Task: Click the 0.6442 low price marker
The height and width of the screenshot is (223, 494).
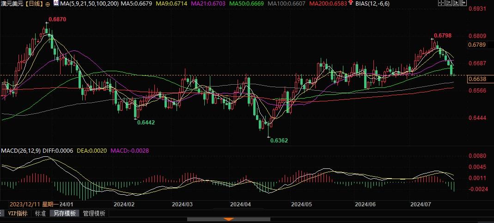Action: 146,122
